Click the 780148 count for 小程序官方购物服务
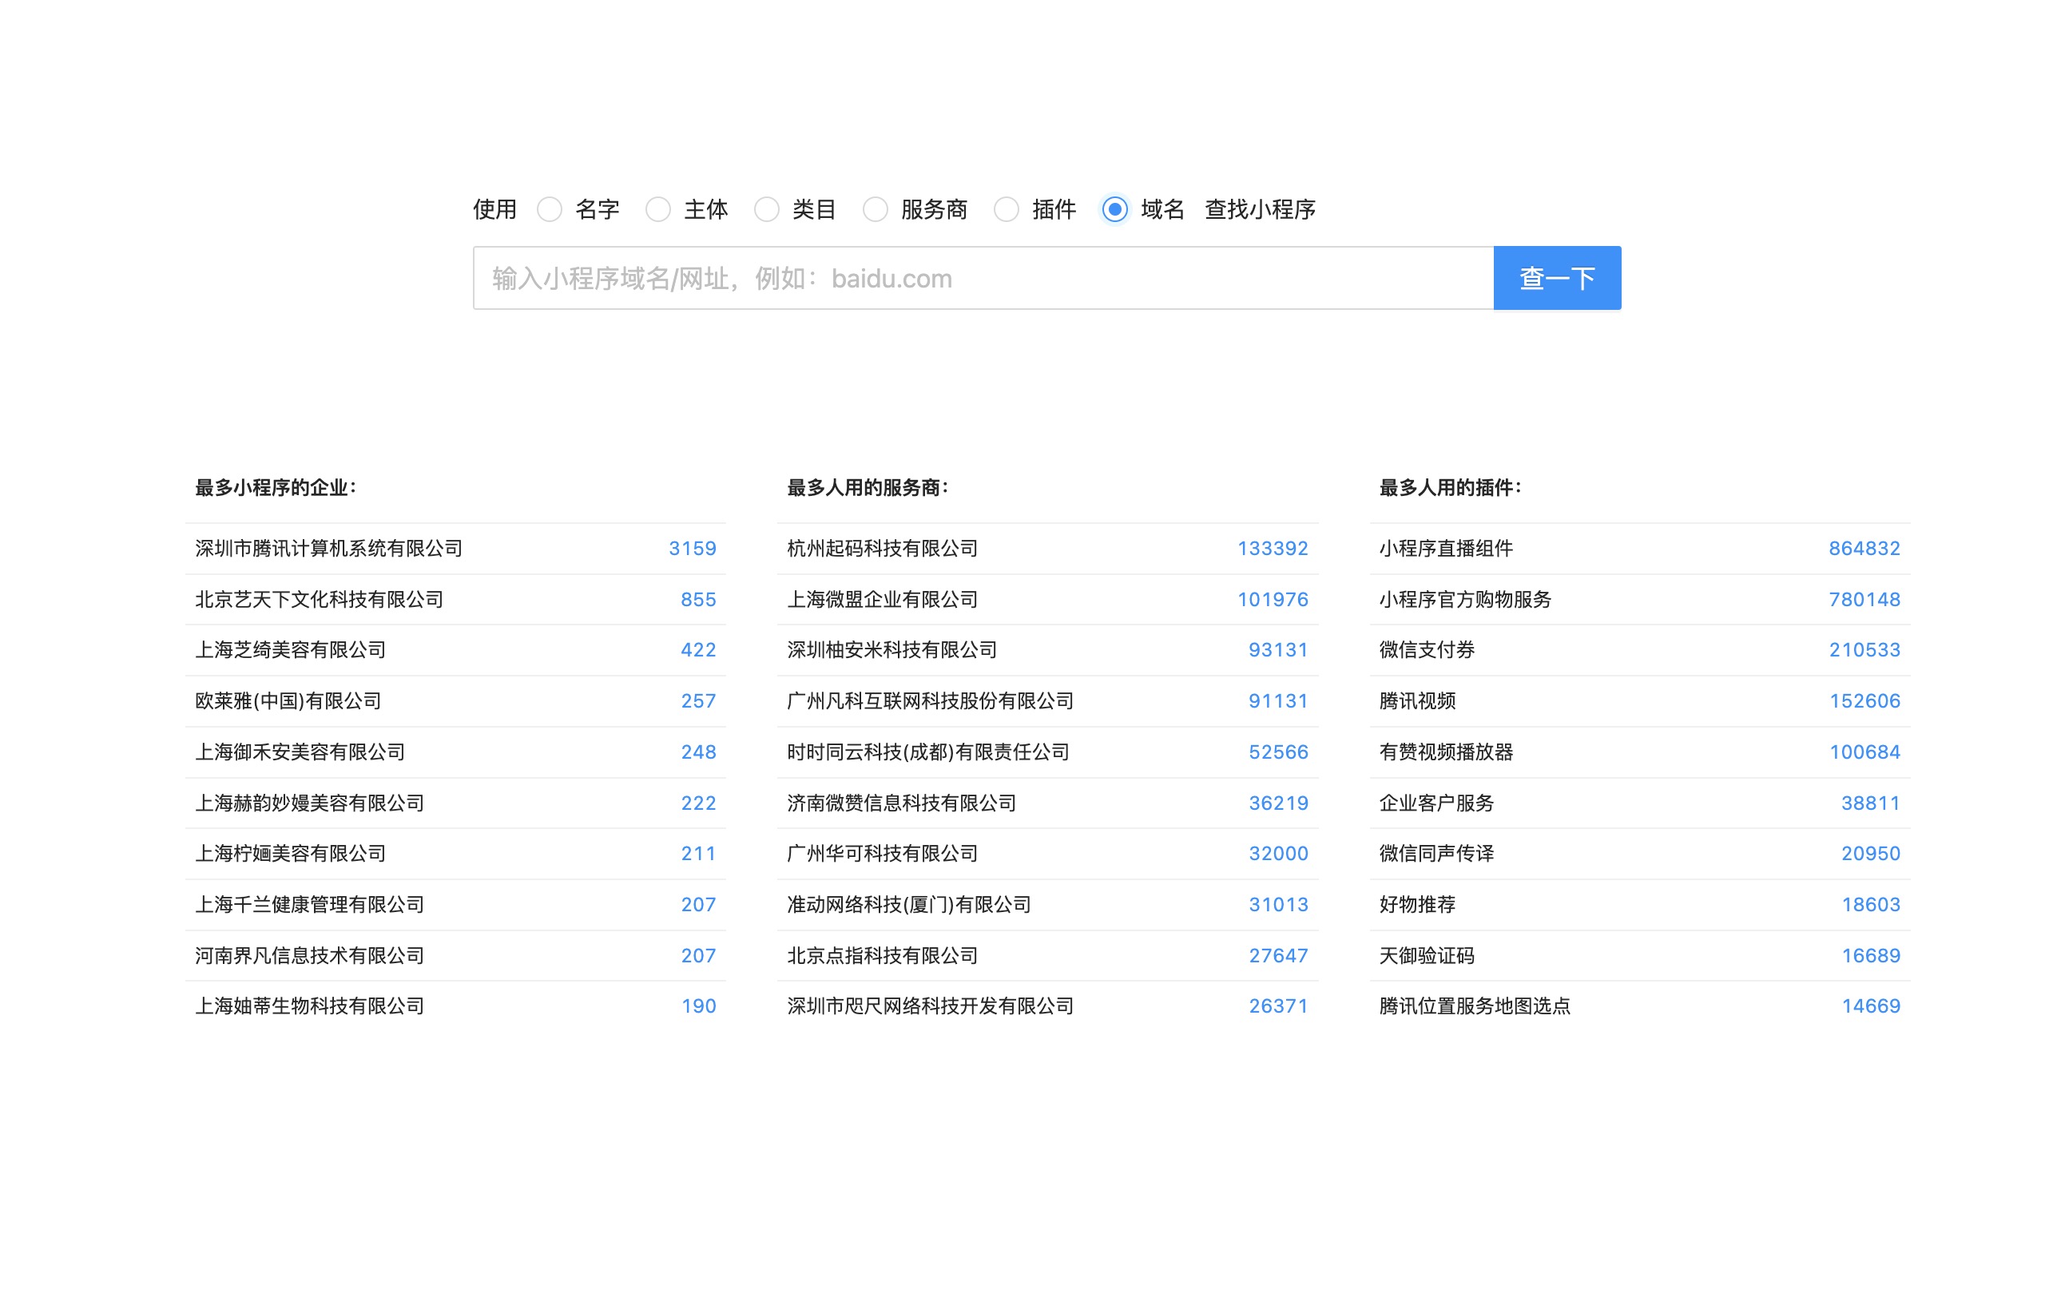The width and height of the screenshot is (2053, 1289). [1864, 599]
